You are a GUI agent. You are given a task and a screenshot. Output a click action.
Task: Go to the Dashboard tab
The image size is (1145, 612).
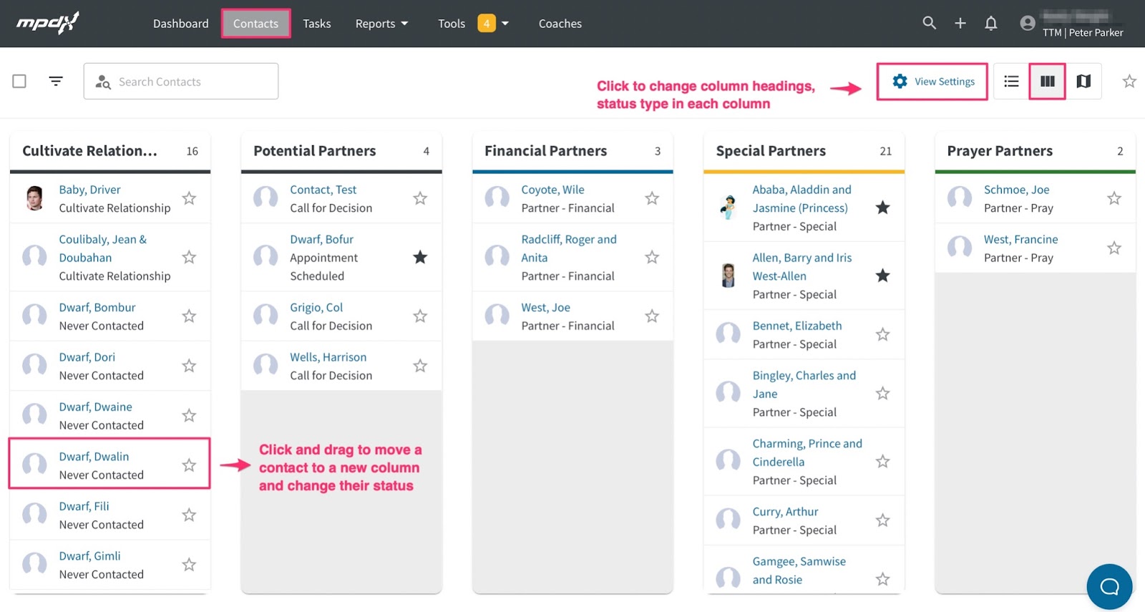tap(180, 24)
